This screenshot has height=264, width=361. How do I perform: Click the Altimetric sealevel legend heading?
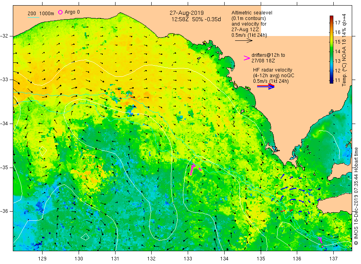pos(252,13)
